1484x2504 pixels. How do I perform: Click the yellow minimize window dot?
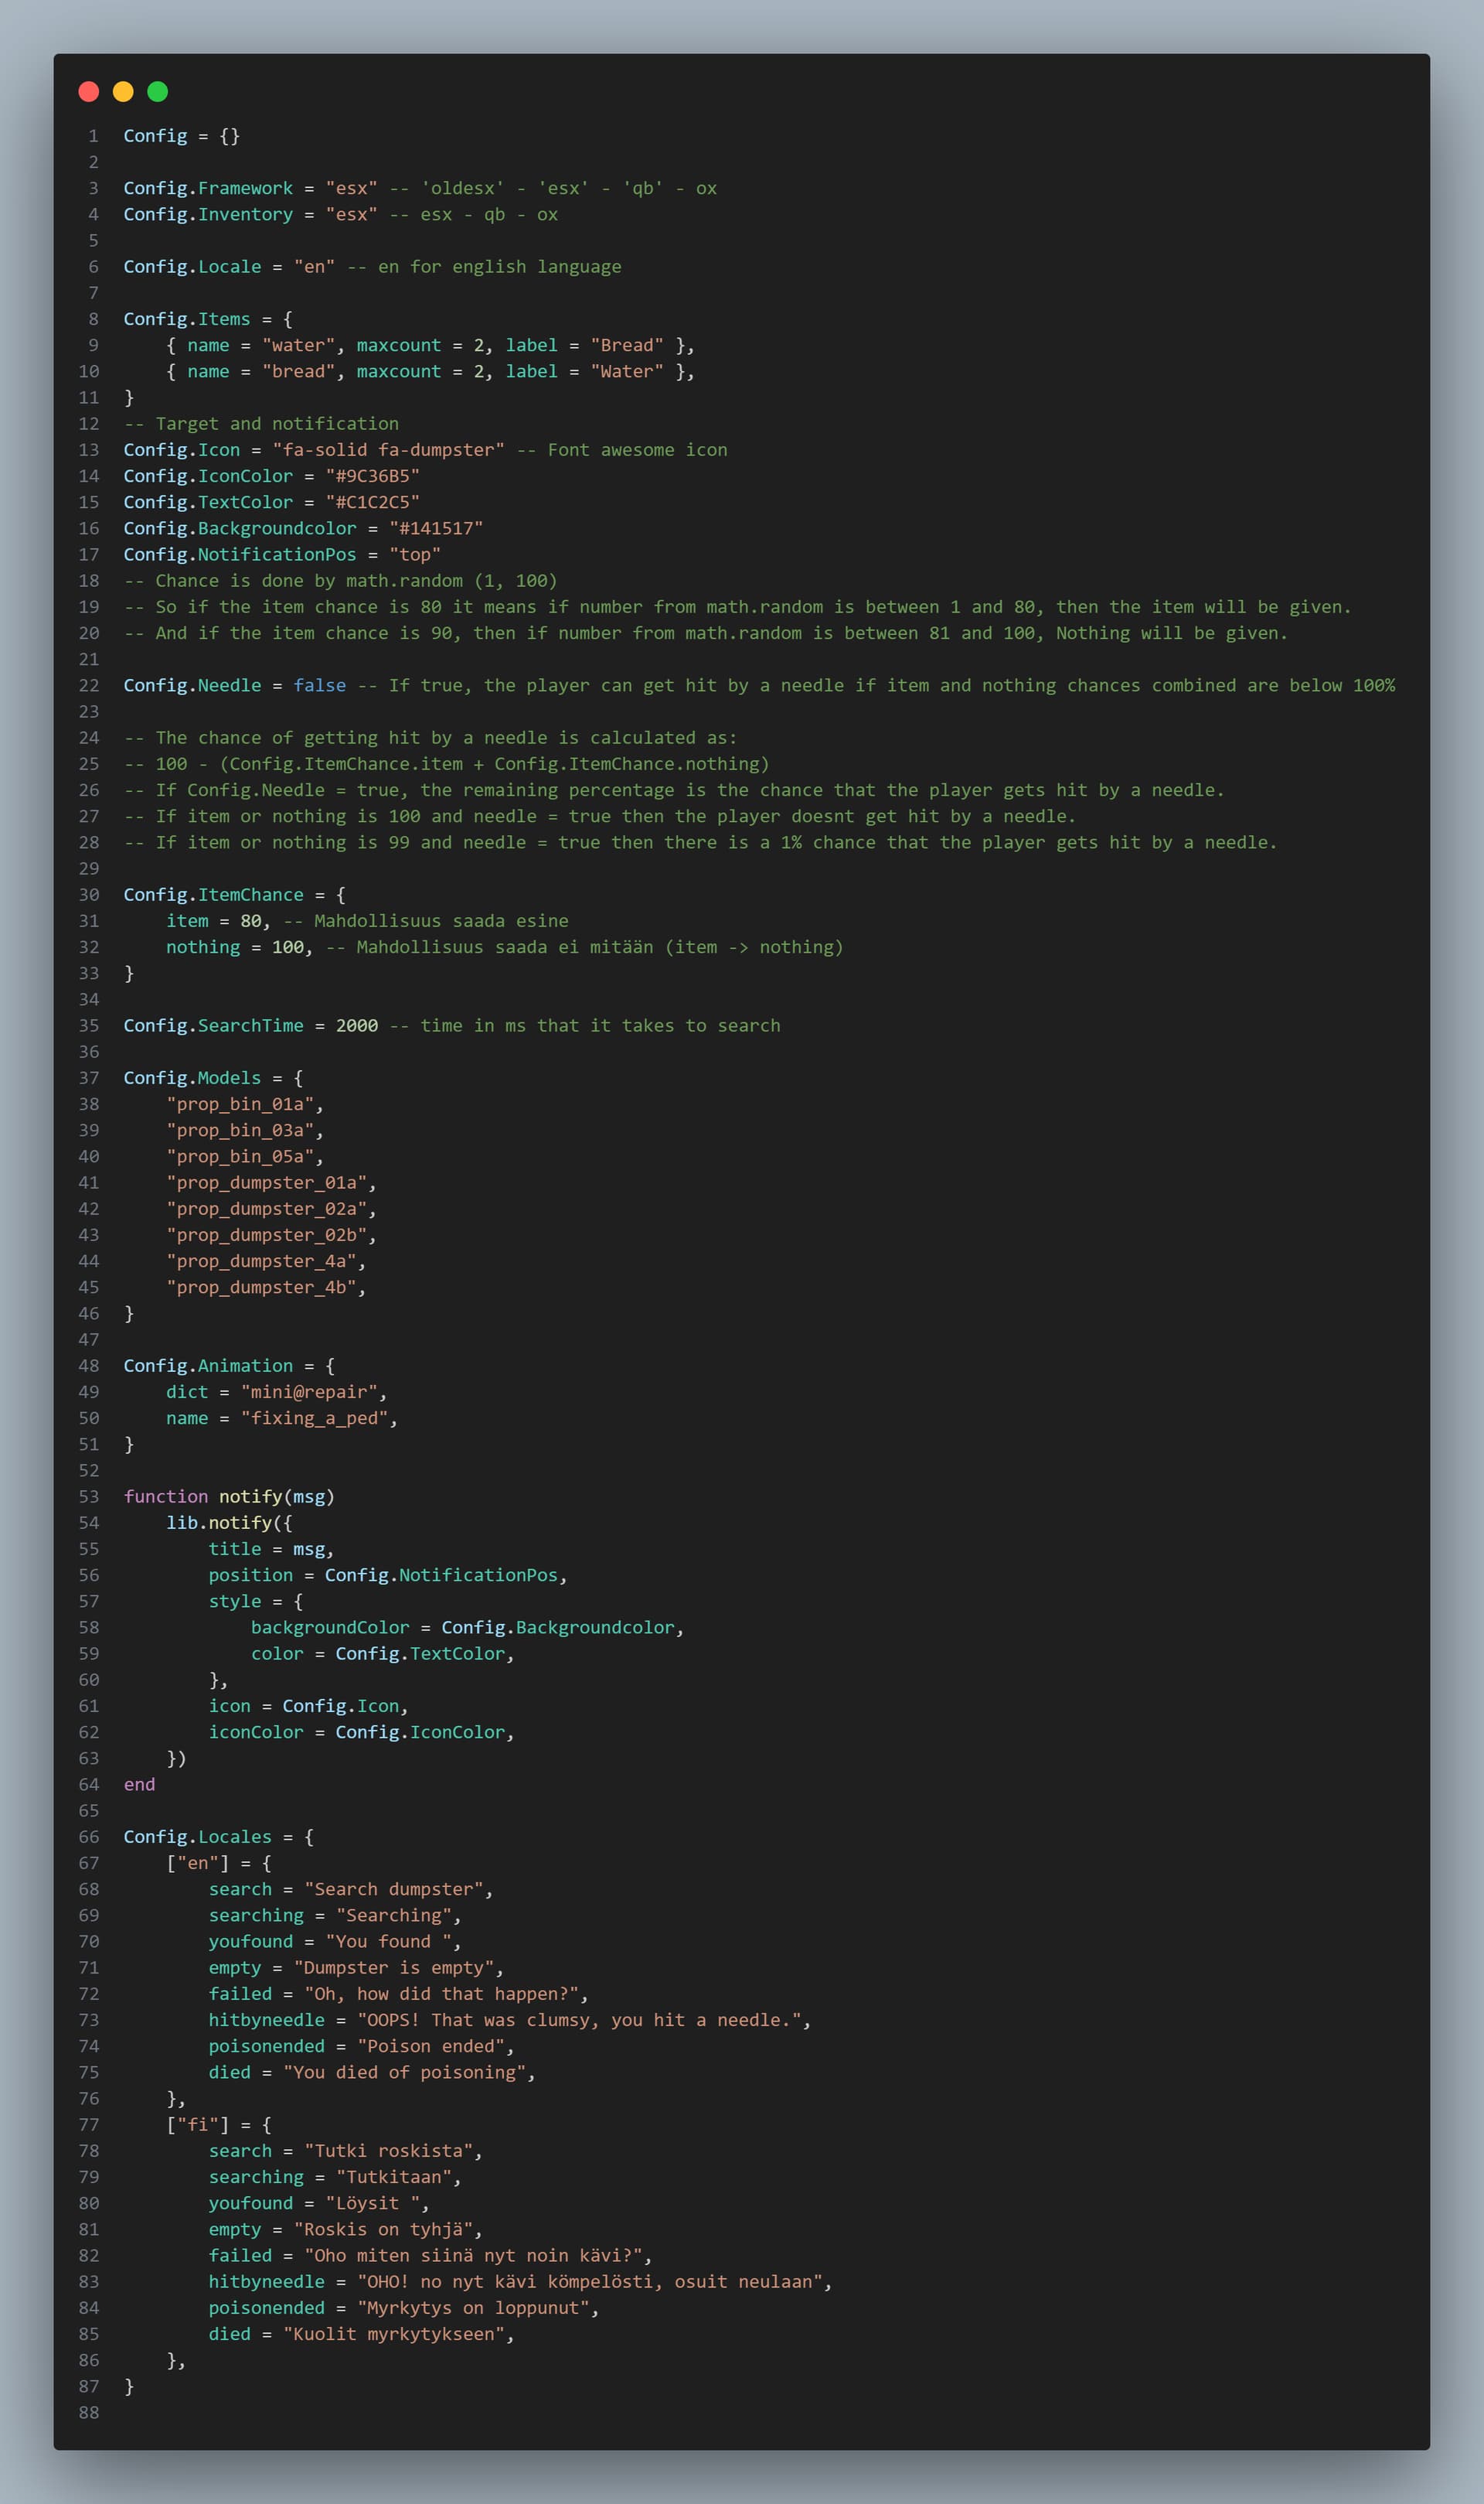click(123, 92)
